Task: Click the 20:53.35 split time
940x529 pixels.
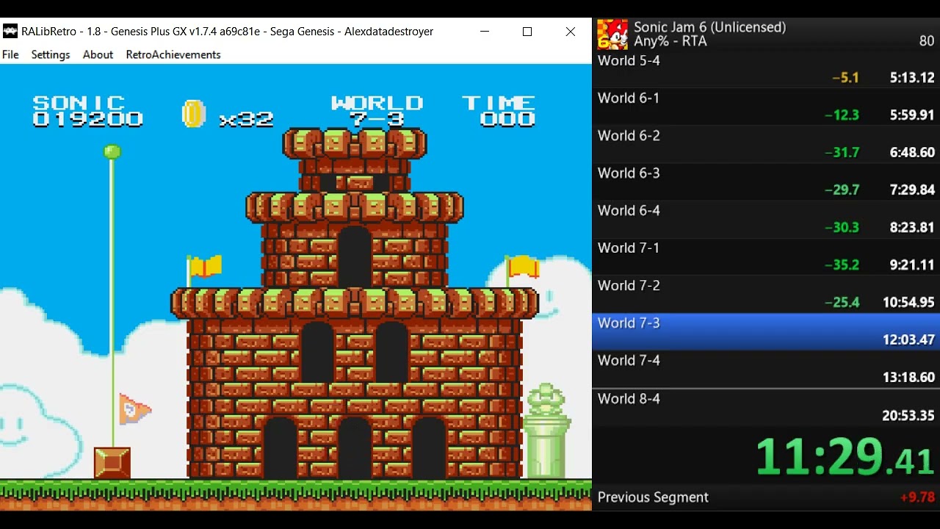Action: tap(908, 416)
